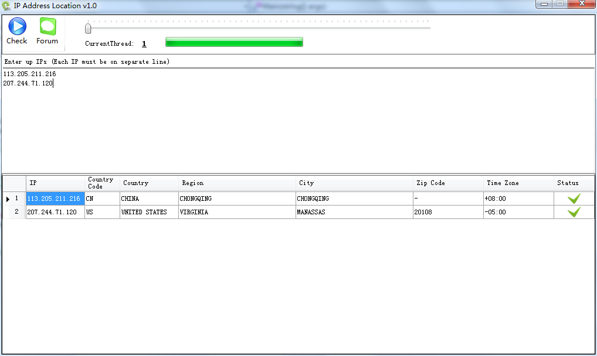Click the green progress bar
This screenshot has height=356, width=597.
pyautogui.click(x=234, y=42)
